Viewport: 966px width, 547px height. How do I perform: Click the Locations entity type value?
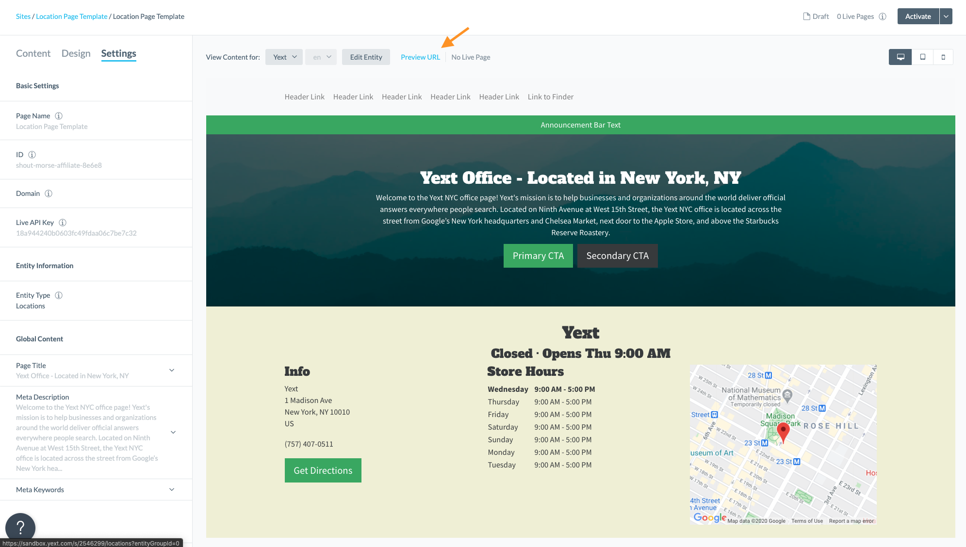(30, 306)
